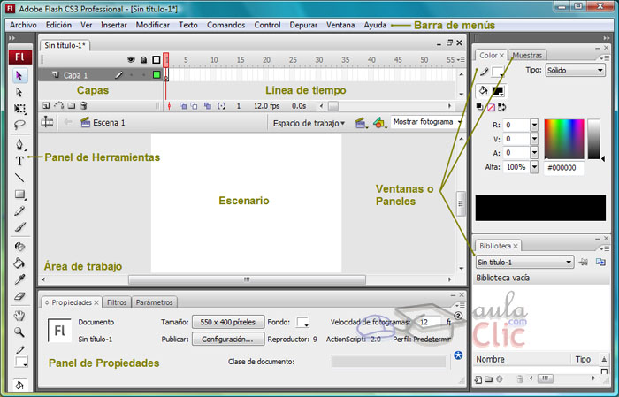This screenshot has width=619, height=397.
Task: Select the Lasso tool
Action: 19,125
